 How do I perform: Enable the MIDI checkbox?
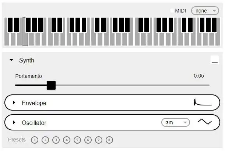point(172,11)
